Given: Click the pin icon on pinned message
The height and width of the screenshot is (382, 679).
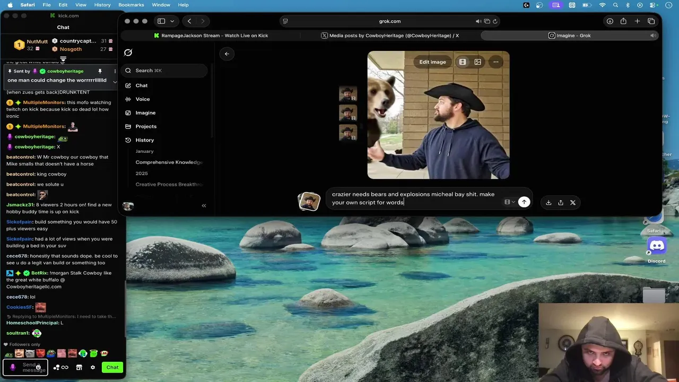Looking at the screenshot, I should coord(100,71).
